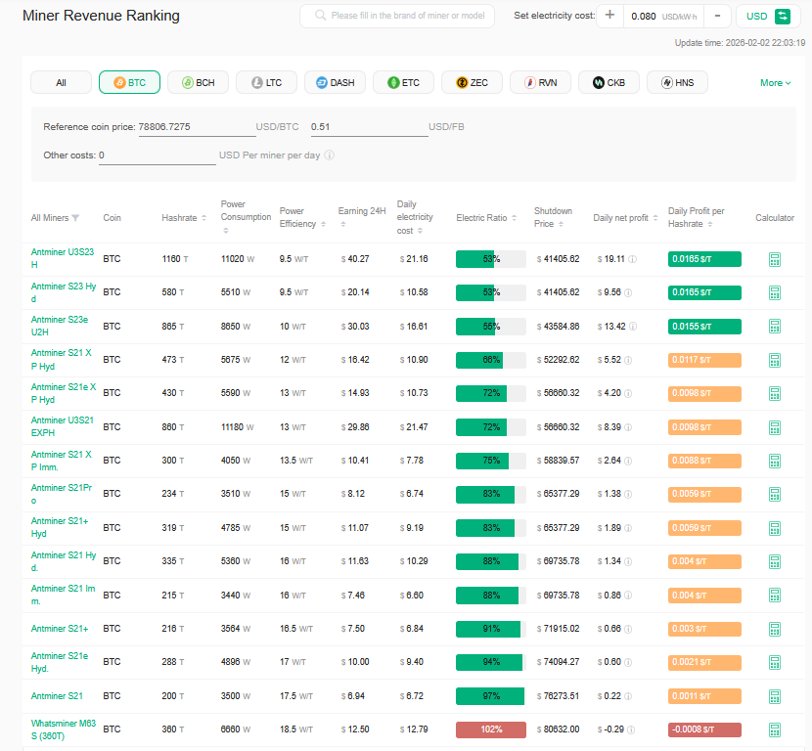Switch to the All coins tab

61,83
